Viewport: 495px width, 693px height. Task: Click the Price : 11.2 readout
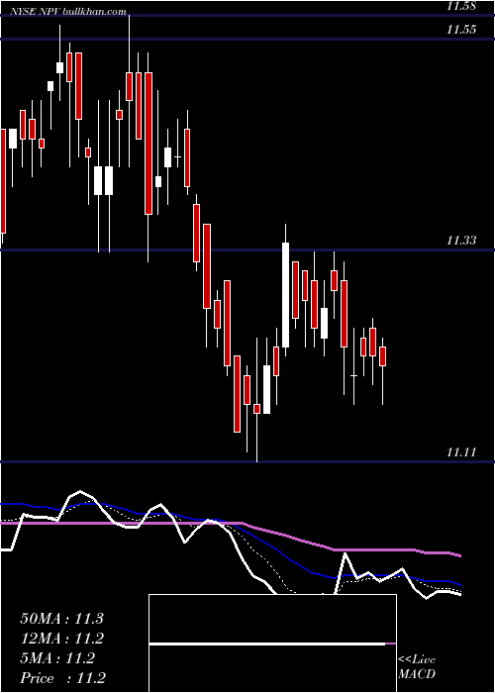(x=62, y=678)
